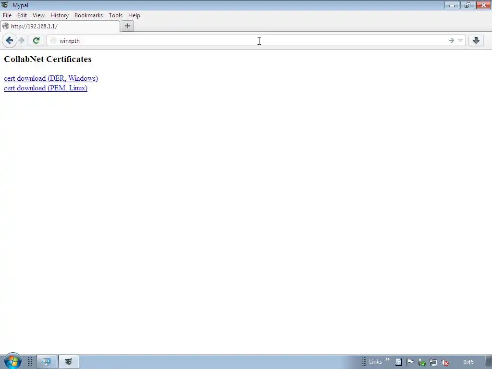Expand the Links toolbar chevron
This screenshot has height=369, width=492.
point(388,359)
